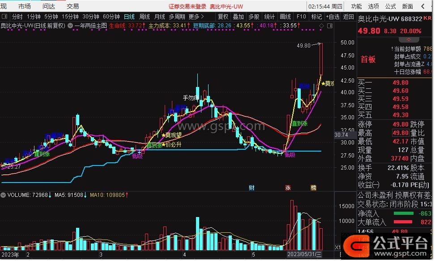The width and height of the screenshot is (435, 261).
Task: Click the 画线 drawing button
Action: [x=285, y=17]
